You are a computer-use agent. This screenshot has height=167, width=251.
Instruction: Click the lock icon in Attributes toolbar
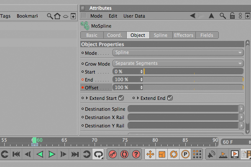[x=232, y=16]
